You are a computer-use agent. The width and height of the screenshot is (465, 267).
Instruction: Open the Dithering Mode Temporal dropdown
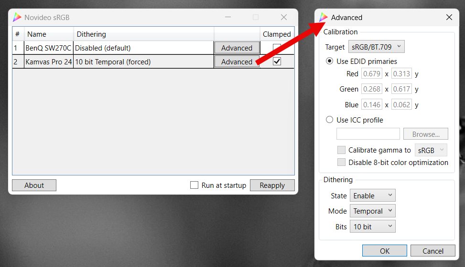pyautogui.click(x=373, y=211)
